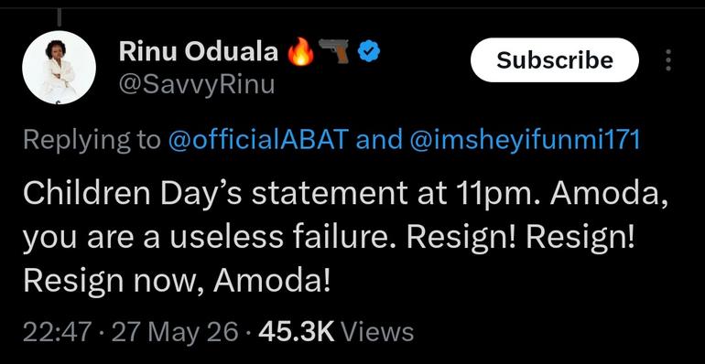Click the 'Resign now, Amoda!' line
The width and height of the screenshot is (705, 364).
pos(177,281)
